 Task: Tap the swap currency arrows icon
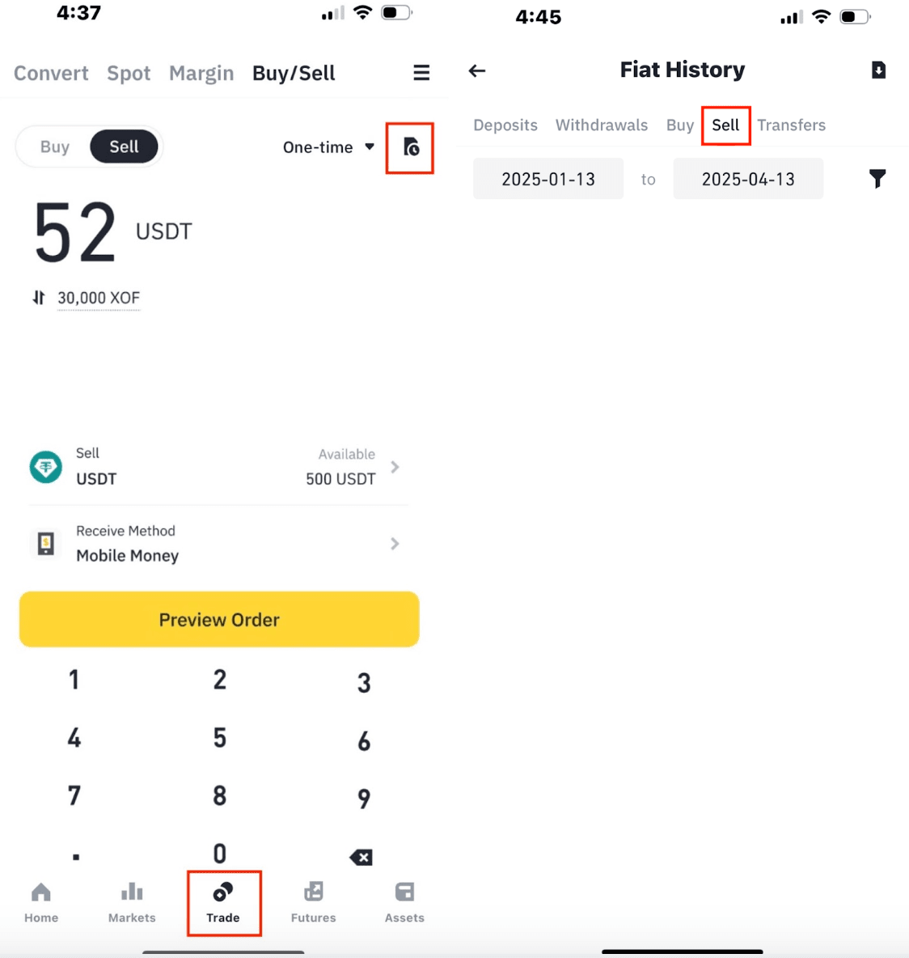(x=39, y=298)
